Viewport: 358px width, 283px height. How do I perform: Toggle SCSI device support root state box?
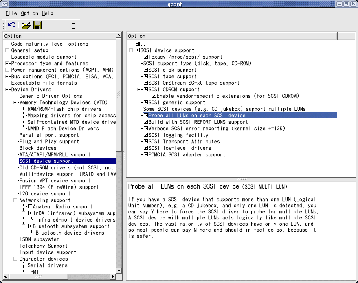138,50
